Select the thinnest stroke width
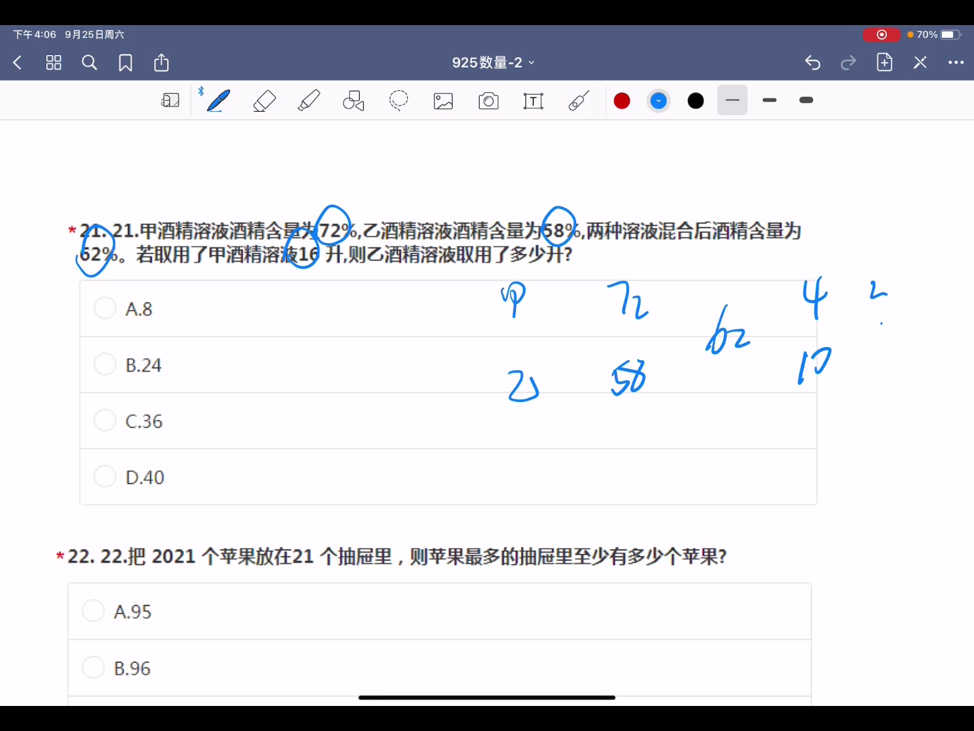The image size is (974, 731). click(x=733, y=100)
